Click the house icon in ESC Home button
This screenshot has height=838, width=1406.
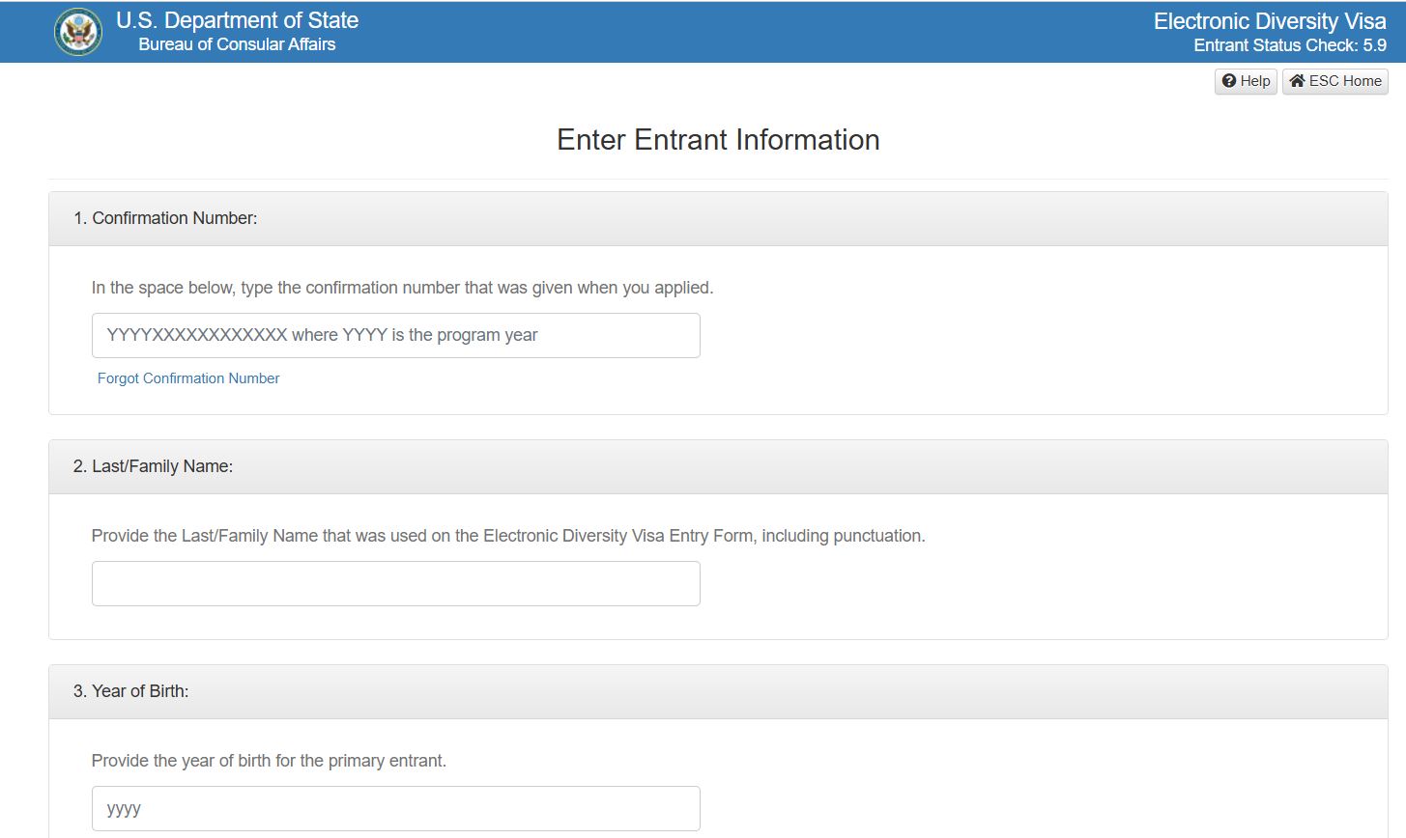1297,81
